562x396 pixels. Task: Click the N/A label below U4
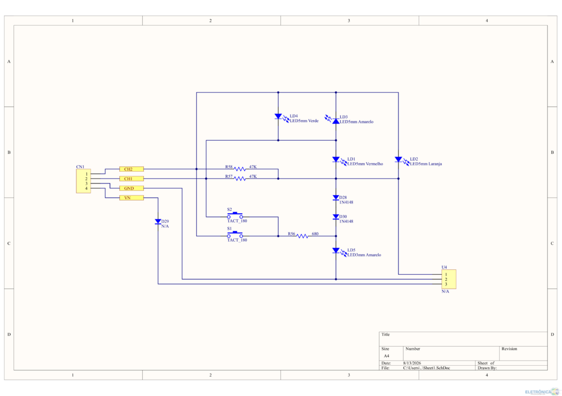pyautogui.click(x=445, y=292)
